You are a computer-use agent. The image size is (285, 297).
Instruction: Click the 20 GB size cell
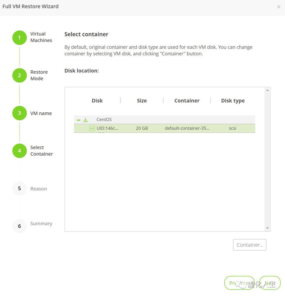[x=142, y=128]
